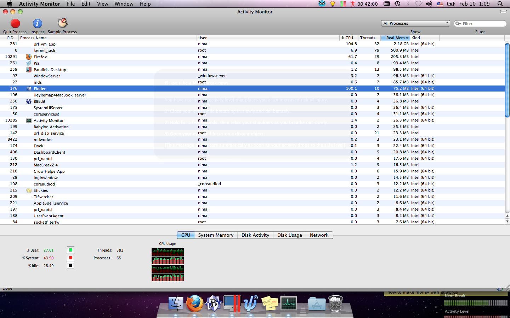Select the prl_vm_app process row
The height and width of the screenshot is (318, 510).
(252, 44)
